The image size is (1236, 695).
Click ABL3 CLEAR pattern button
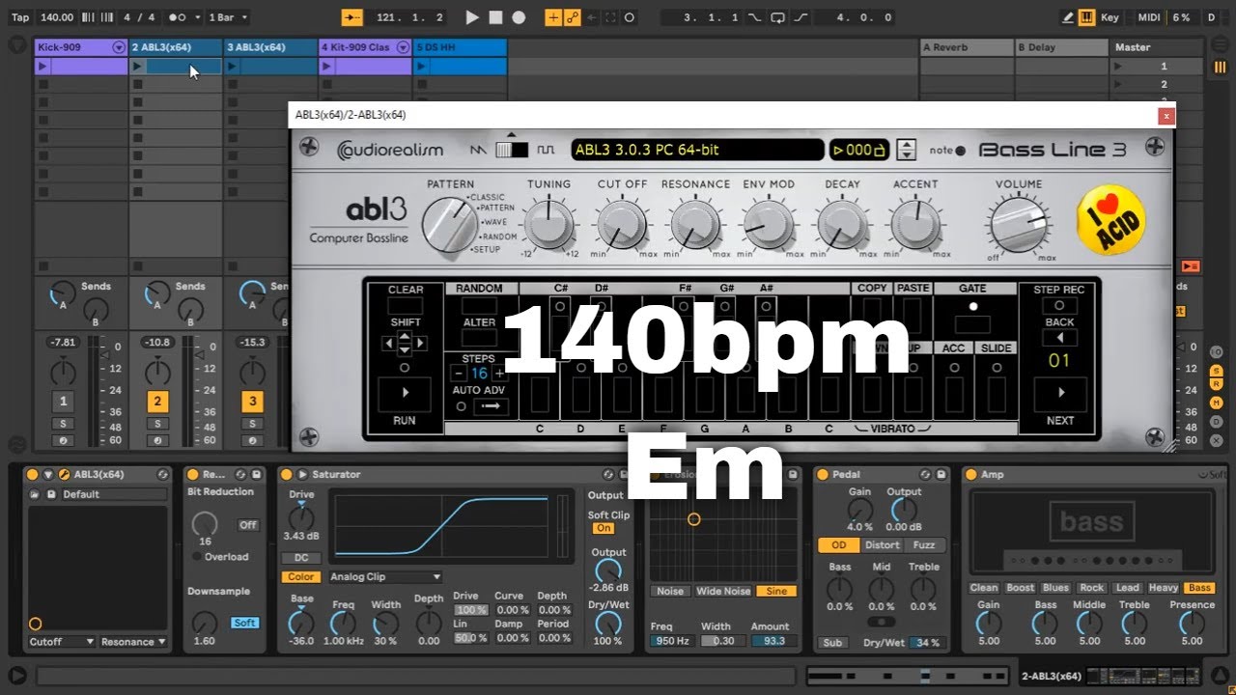pos(405,306)
